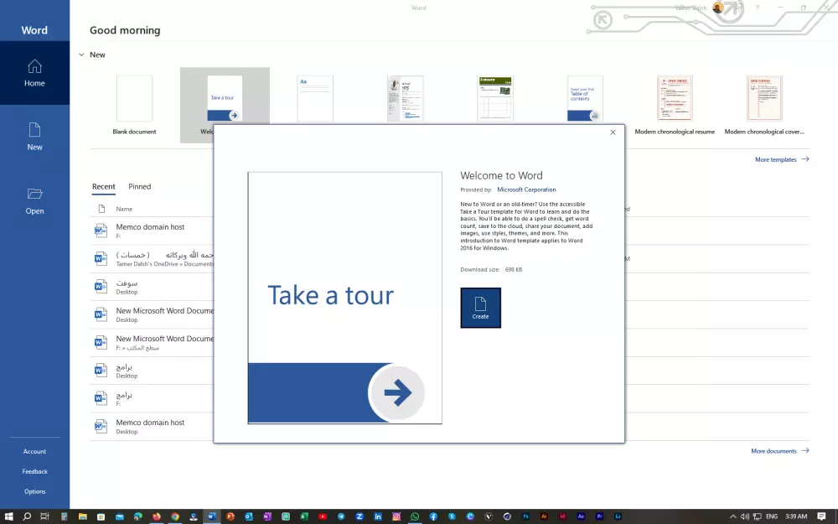Open Account page in sidebar
Screen dimensions: 838x524
pos(34,451)
